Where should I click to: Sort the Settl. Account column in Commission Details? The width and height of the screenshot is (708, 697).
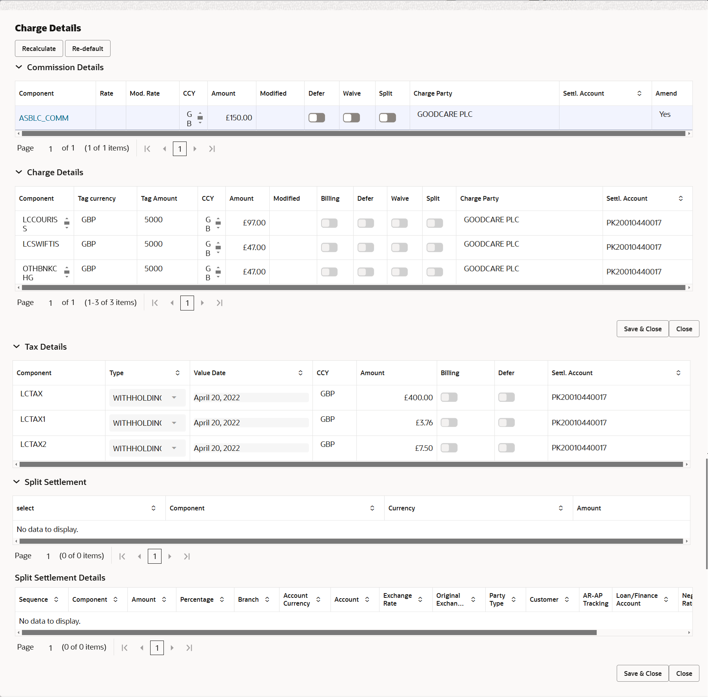639,93
